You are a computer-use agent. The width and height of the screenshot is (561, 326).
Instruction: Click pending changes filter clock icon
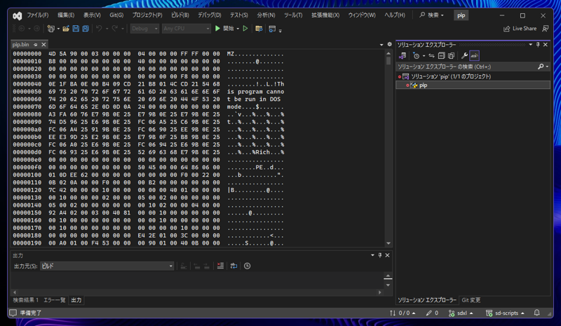coord(416,55)
